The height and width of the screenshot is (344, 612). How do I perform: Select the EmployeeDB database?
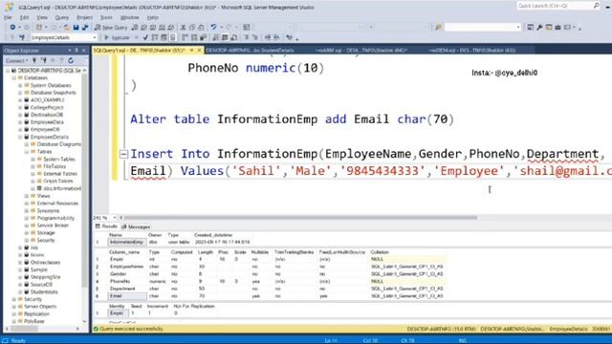pos(45,130)
